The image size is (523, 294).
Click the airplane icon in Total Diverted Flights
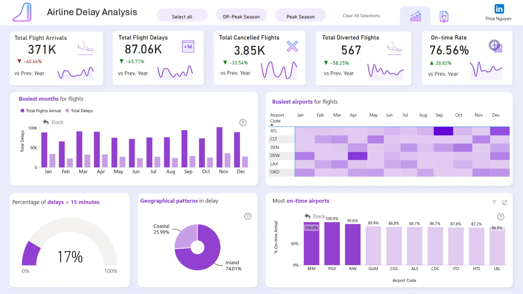[x=394, y=48]
